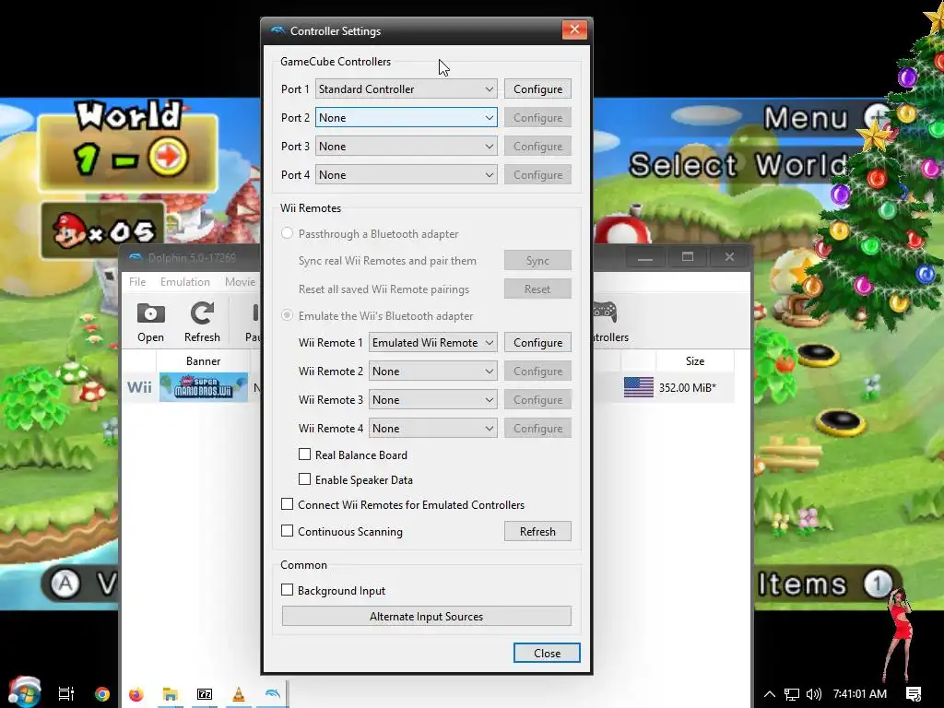Open the notification center icon
944x708 pixels.
(914, 694)
